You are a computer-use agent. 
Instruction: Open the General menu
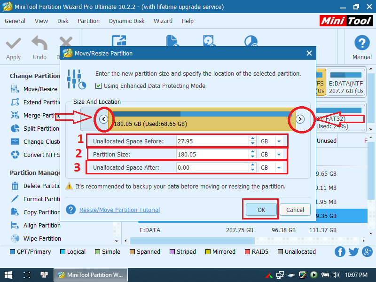click(15, 21)
